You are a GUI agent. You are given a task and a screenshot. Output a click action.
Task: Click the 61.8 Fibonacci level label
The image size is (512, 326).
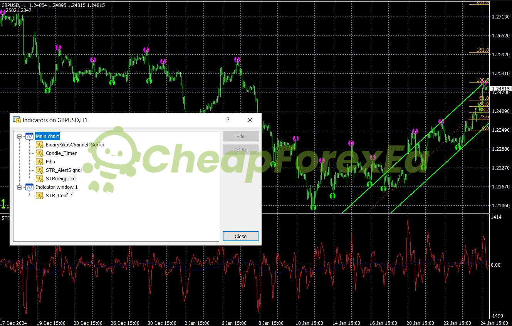pos(484,98)
